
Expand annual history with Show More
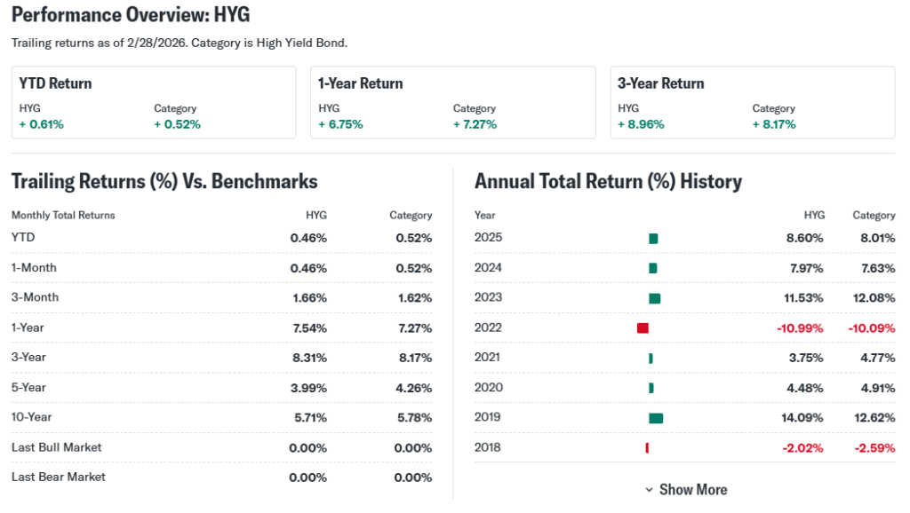coord(692,489)
